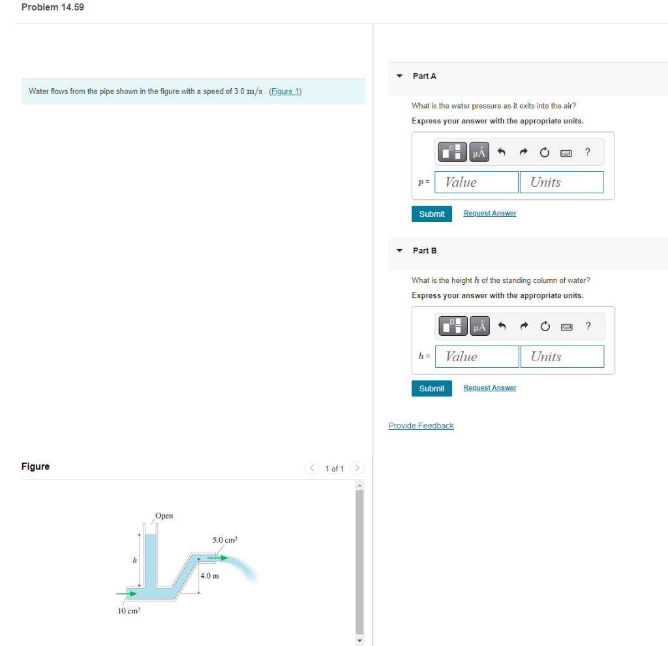Click the undo arrow in Part A answer box
668x646 pixels.
coord(501,152)
